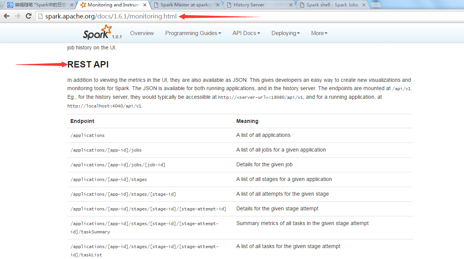Click the browser Forward arrow
The width and height of the screenshot is (464, 259).
[x=17, y=16]
